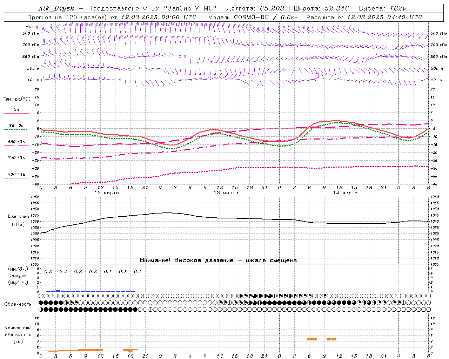Click the '(мм/1ч.)' unit label

pyautogui.click(x=18, y=282)
